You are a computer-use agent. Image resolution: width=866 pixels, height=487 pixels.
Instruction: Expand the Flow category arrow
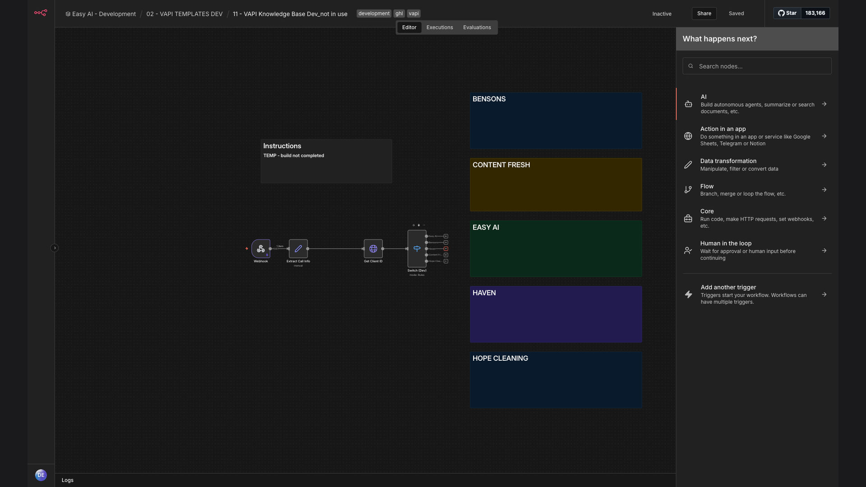tap(824, 190)
